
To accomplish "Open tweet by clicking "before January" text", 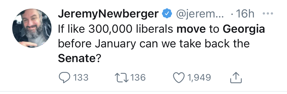I will point(97,44).
